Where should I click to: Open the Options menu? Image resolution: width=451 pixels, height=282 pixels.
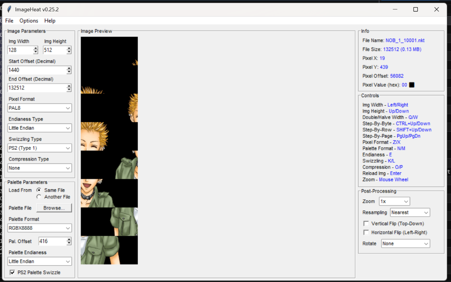[29, 21]
